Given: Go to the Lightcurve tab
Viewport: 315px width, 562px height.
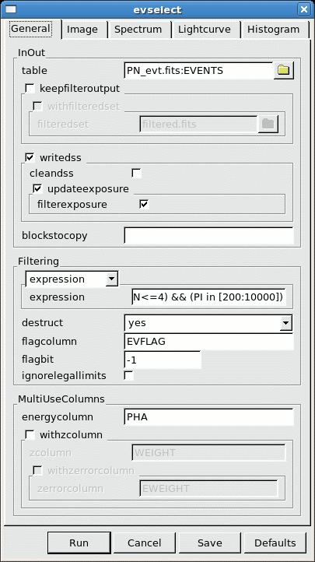Looking at the screenshot, I should coord(206,30).
